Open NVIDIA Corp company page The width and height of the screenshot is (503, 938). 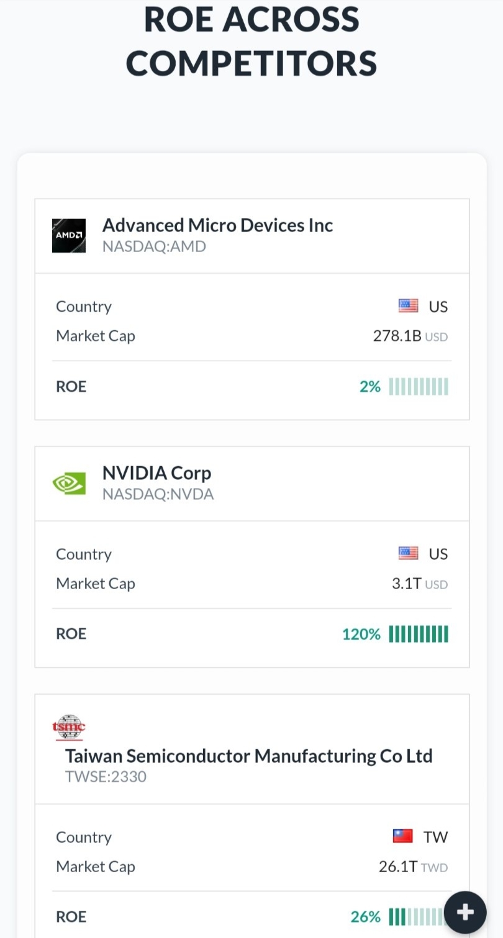click(156, 473)
